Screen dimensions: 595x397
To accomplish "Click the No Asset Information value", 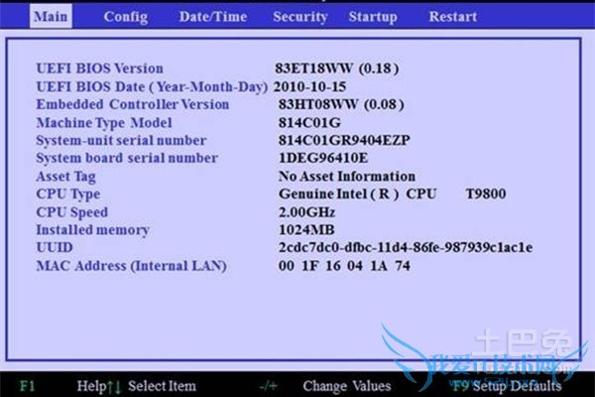I will point(347,177).
